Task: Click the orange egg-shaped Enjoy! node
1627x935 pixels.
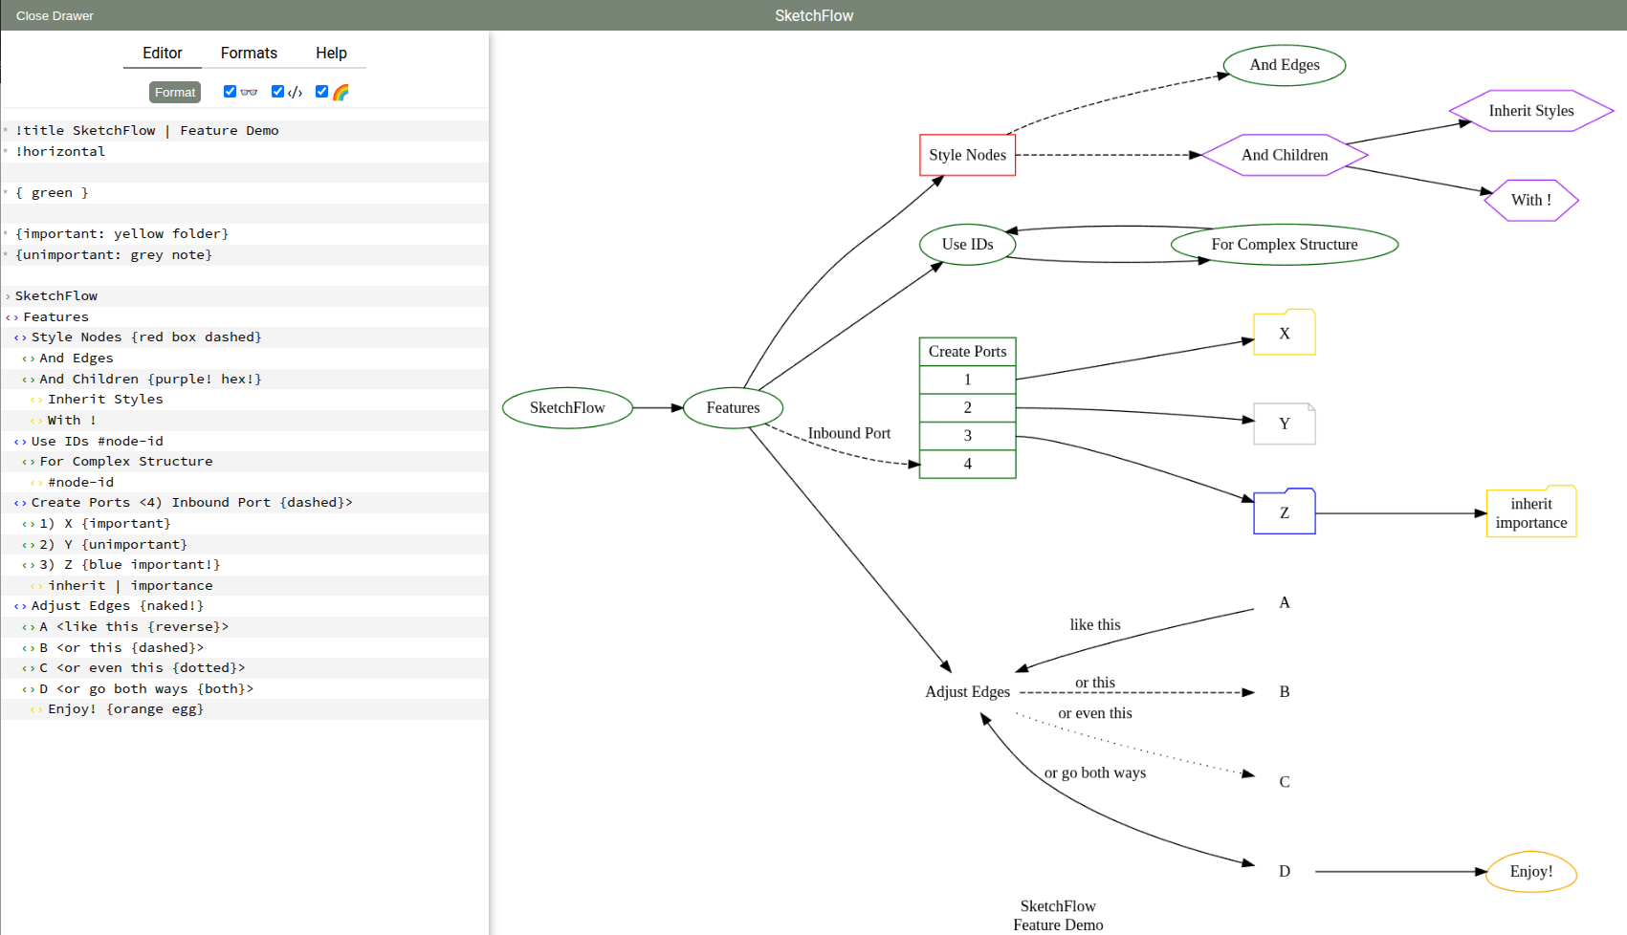Action: click(x=1530, y=872)
